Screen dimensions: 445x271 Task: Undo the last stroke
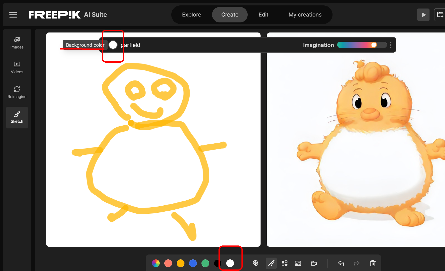click(x=341, y=263)
